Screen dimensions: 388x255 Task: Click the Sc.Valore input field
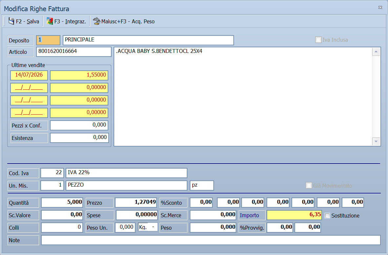62,215
